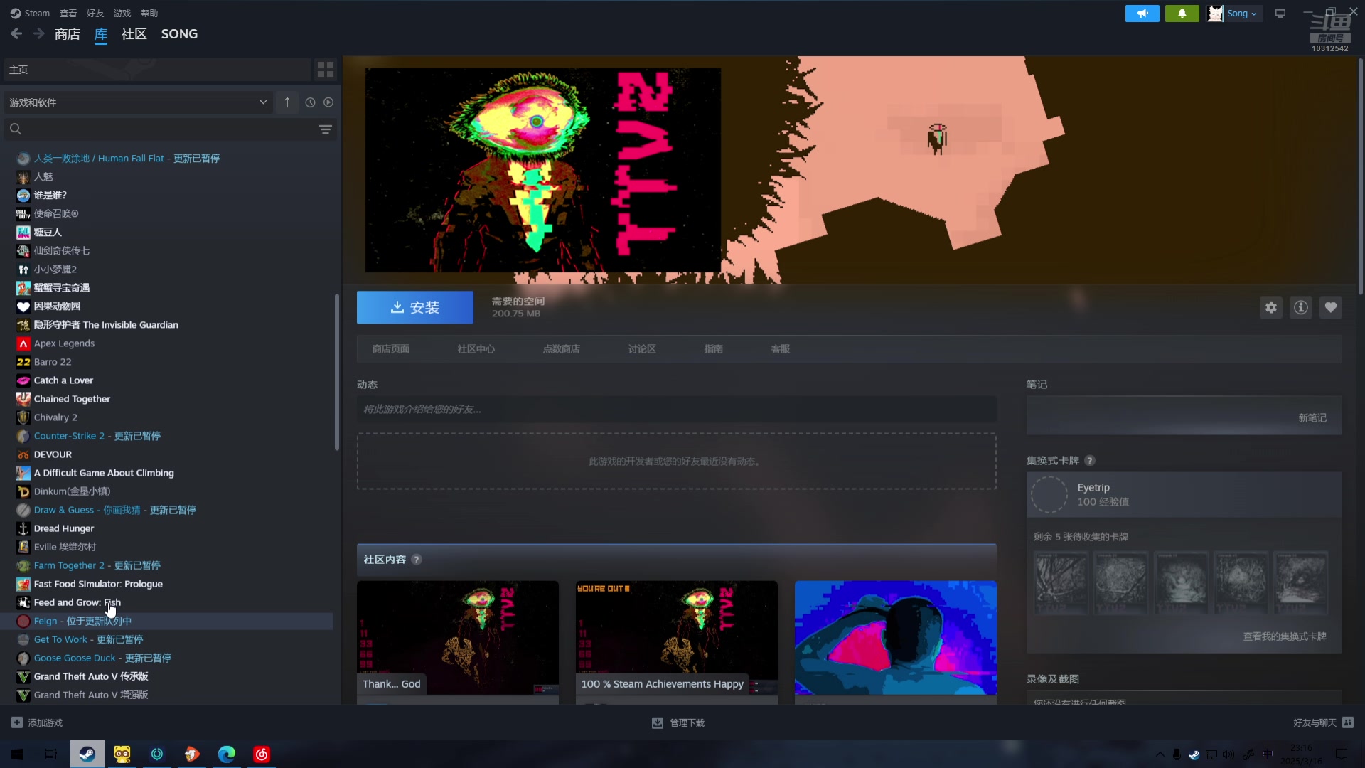Viewport: 1365px width, 768px height.
Task: Open 好友与聊天 friends panel
Action: pos(1323,722)
